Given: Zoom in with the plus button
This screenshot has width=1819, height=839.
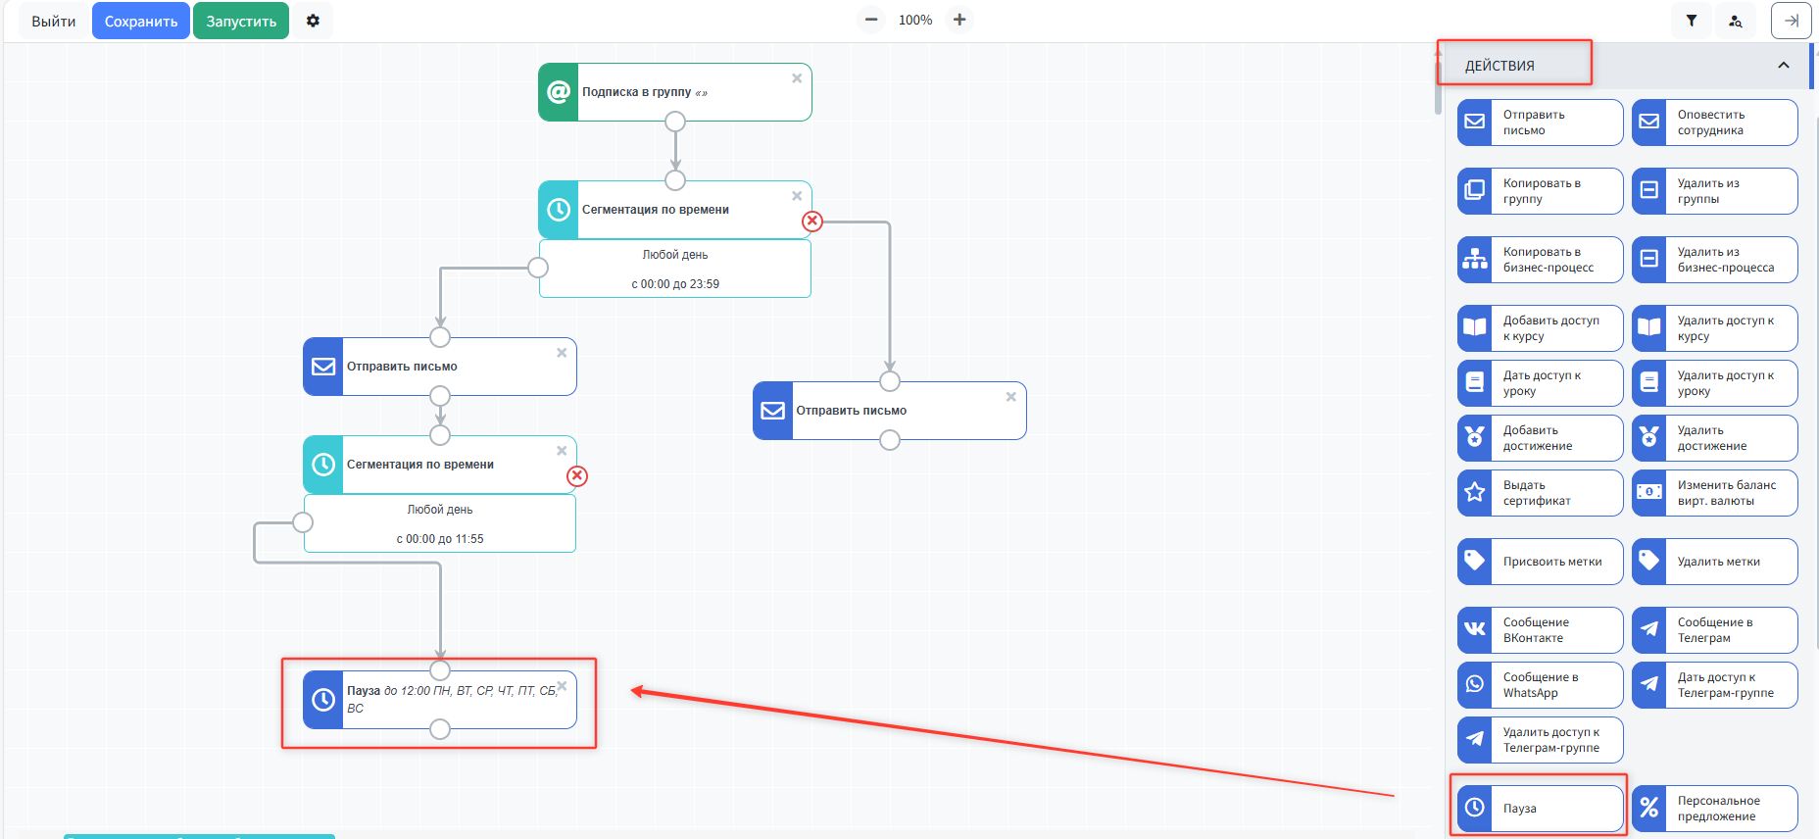Looking at the screenshot, I should tap(959, 20).
